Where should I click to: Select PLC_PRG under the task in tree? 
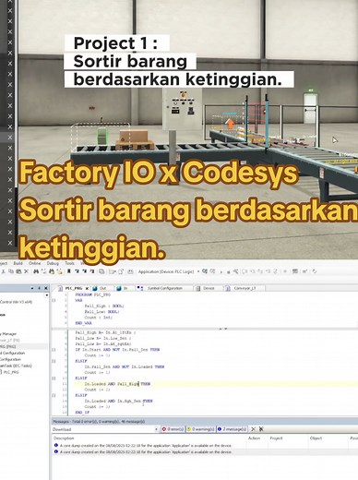(x=11, y=372)
